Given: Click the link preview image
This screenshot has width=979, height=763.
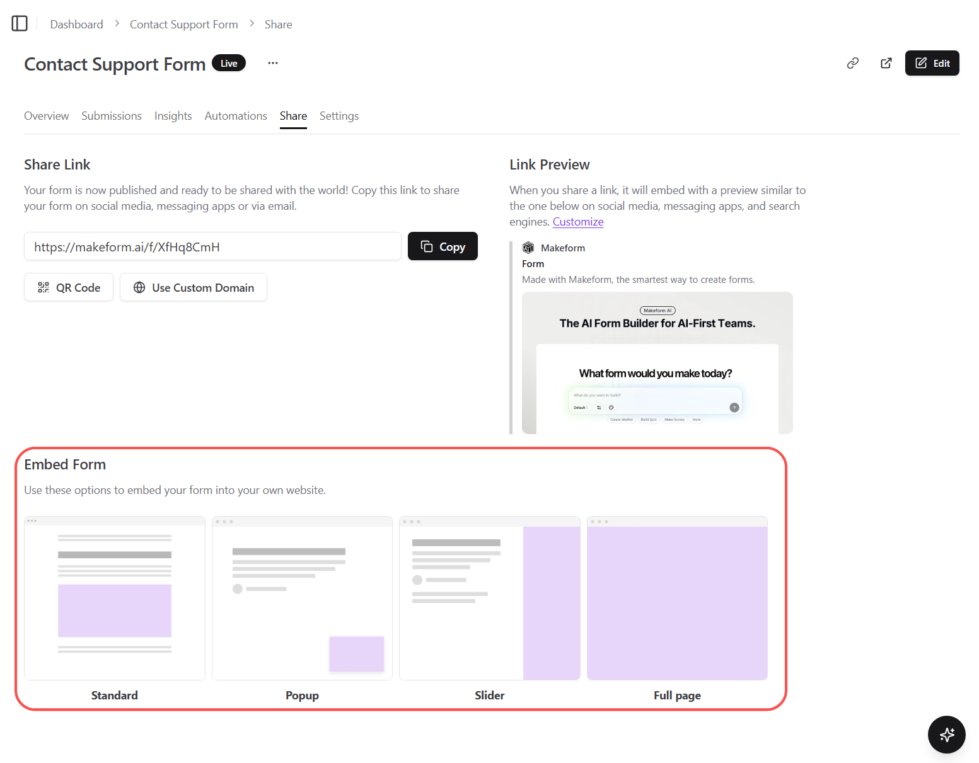Looking at the screenshot, I should click(657, 363).
